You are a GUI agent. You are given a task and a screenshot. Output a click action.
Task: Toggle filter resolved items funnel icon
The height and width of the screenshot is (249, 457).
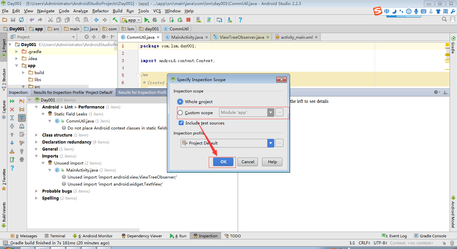[22, 118]
